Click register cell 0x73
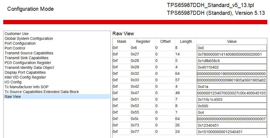The height and width of the screenshot is (138, 270). coord(143,125)
